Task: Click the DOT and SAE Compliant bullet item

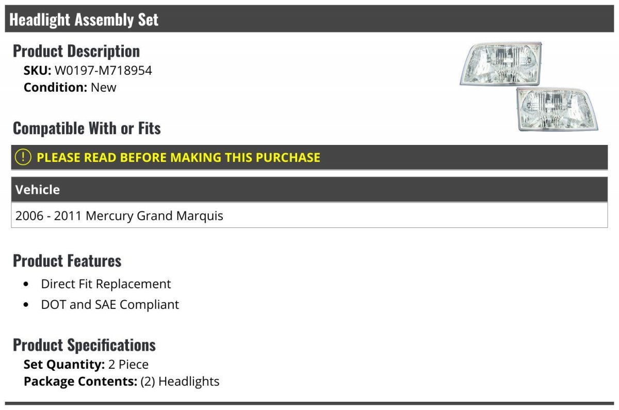Action: point(110,305)
